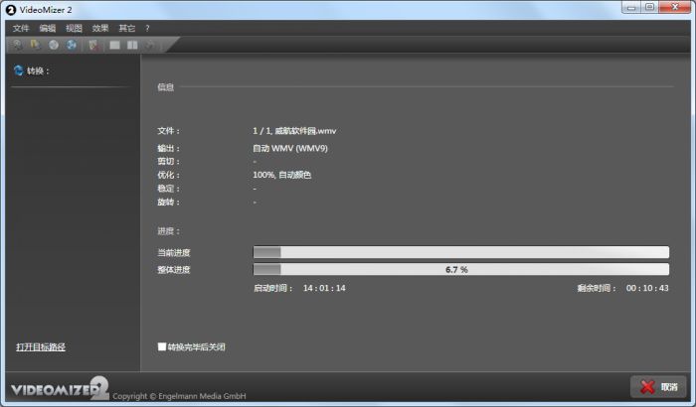Click the split-pane view toolbar icon
Image resolution: width=696 pixels, height=407 pixels.
coord(131,45)
